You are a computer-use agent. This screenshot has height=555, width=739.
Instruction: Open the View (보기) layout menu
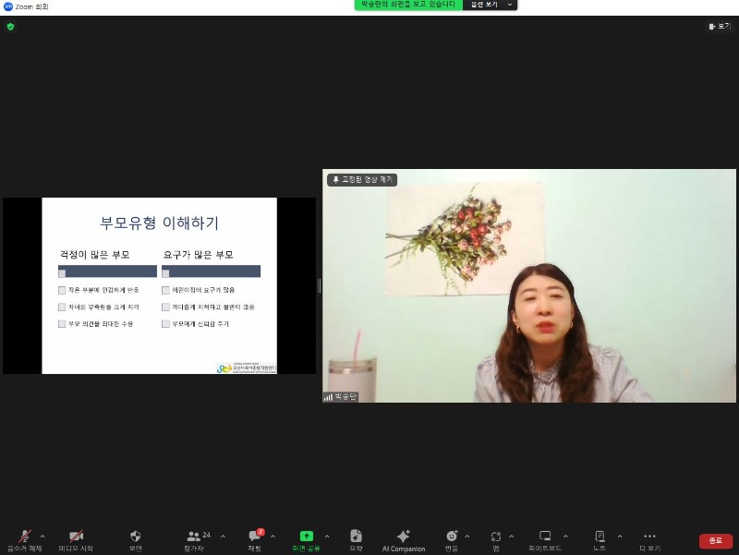(x=719, y=27)
